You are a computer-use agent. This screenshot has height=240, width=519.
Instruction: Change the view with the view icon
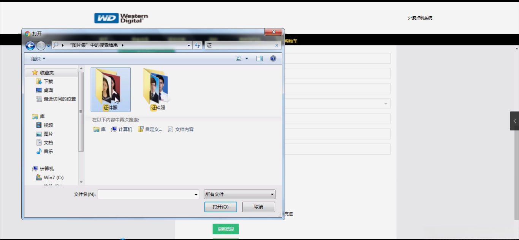239,59
